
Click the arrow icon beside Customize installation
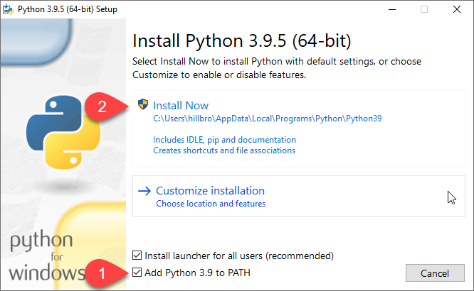point(144,191)
